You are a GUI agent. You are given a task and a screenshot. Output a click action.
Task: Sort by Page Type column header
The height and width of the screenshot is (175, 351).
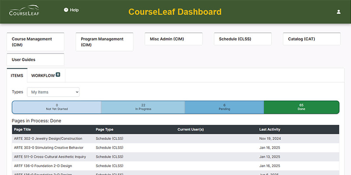(x=104, y=129)
